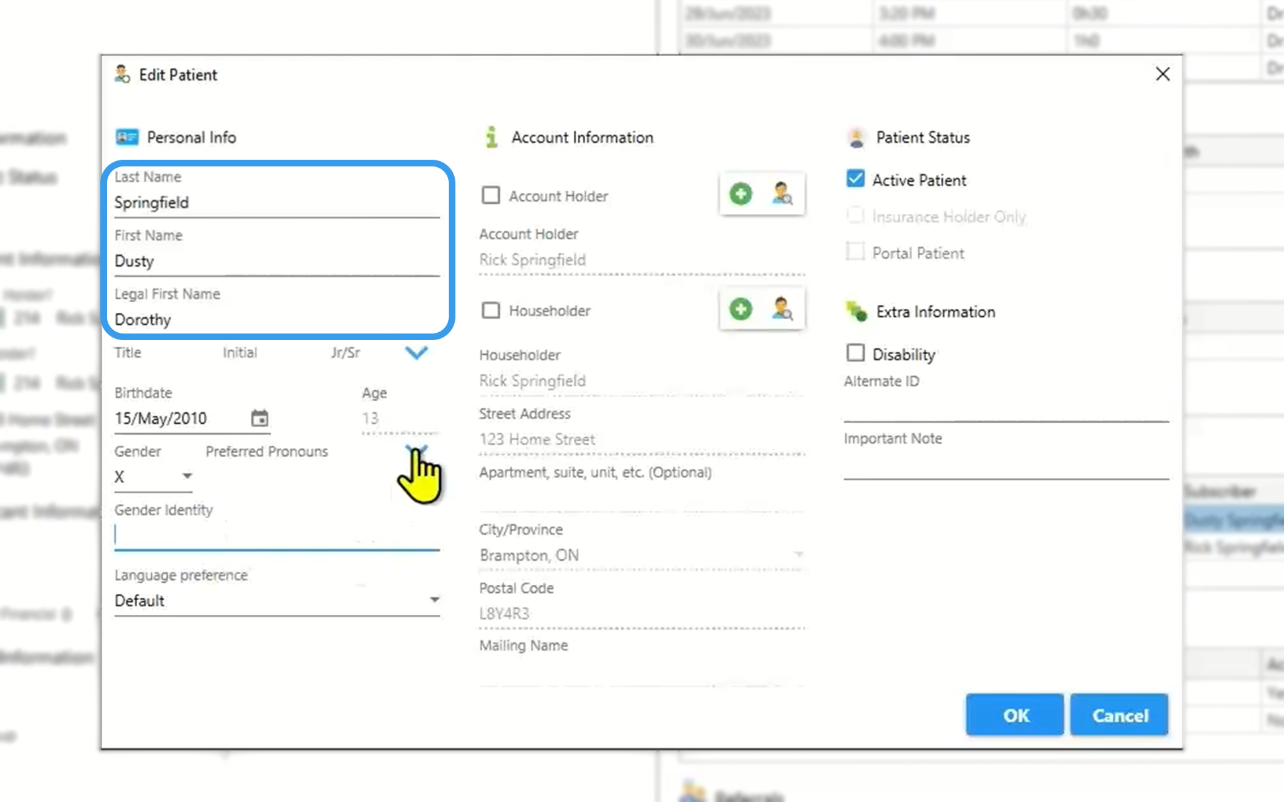Close the Edit Patient dialog
This screenshot has height=802, width=1284.
point(1162,74)
